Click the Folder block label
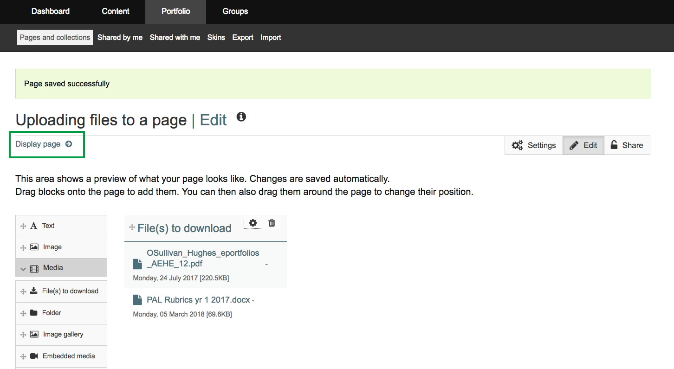Image resolution: width=674 pixels, height=369 pixels. [x=52, y=313]
